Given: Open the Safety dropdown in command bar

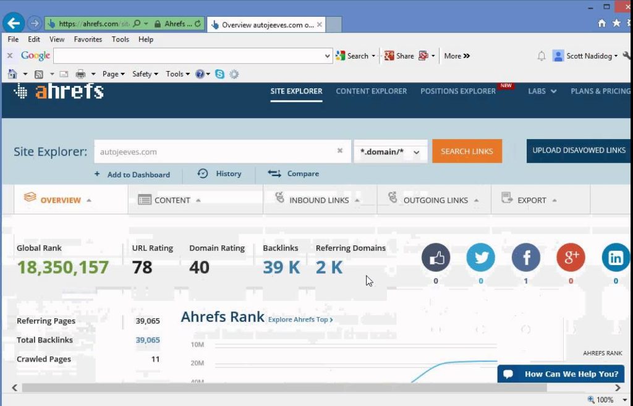Looking at the screenshot, I should [x=145, y=74].
